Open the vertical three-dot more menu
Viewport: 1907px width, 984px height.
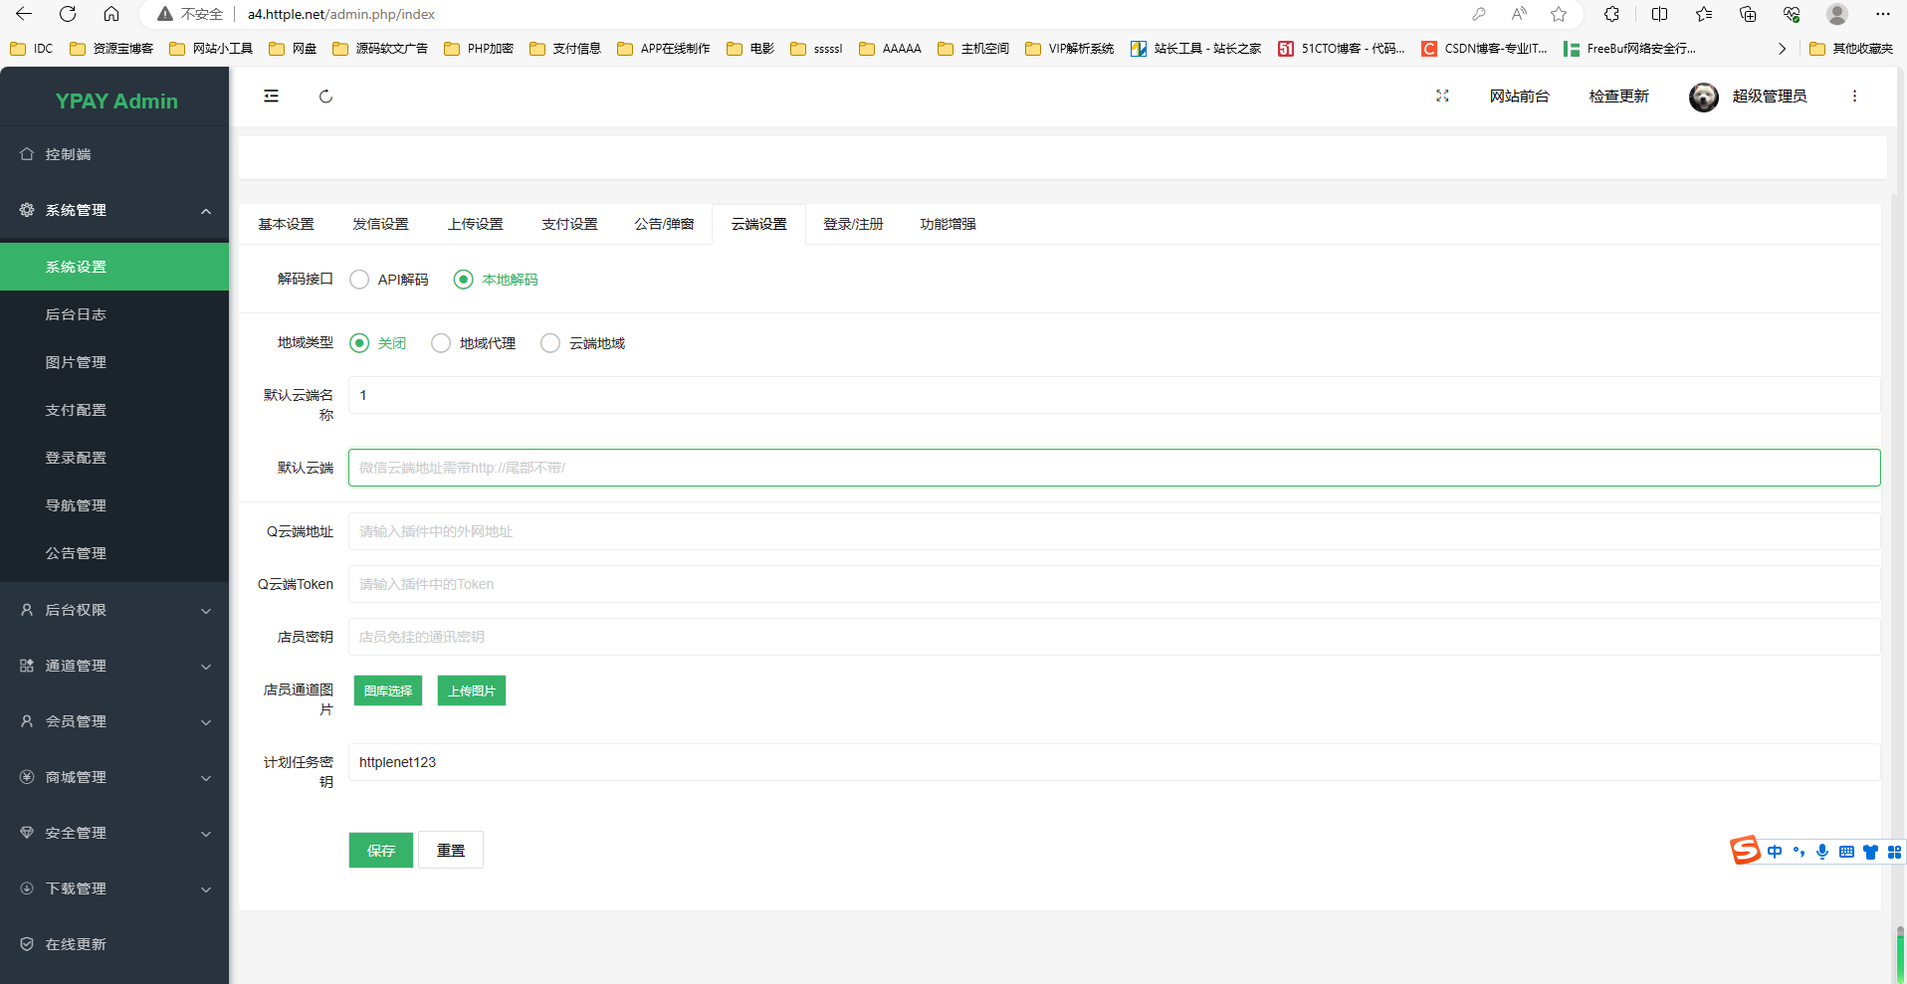click(1854, 97)
